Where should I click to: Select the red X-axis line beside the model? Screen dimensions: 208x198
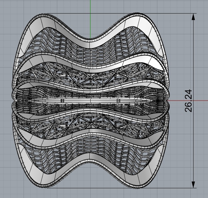(188, 101)
